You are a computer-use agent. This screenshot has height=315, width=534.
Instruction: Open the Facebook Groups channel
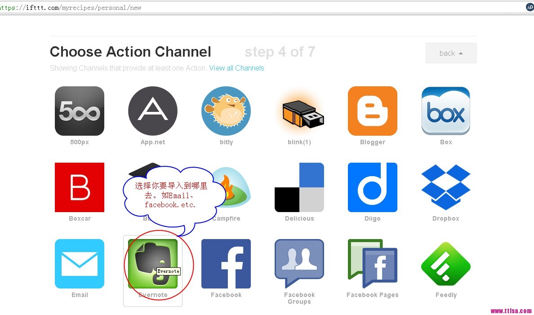(x=299, y=264)
